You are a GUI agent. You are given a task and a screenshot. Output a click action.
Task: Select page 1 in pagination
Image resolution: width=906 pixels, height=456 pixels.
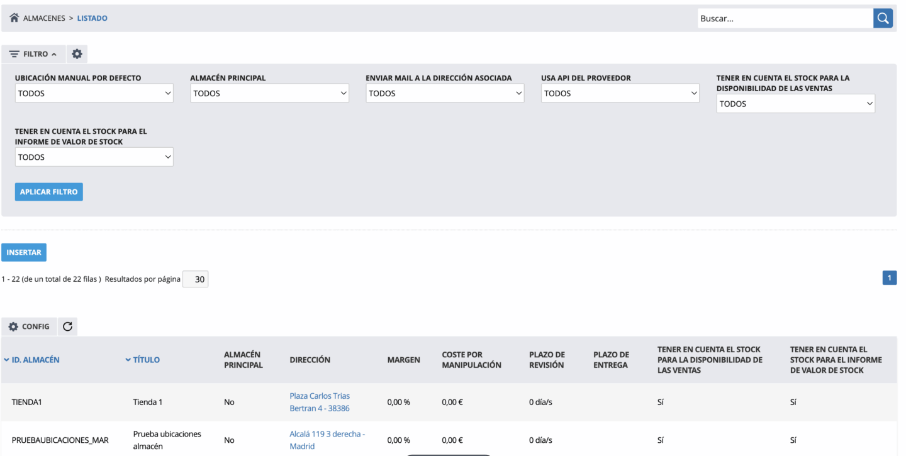pyautogui.click(x=889, y=277)
